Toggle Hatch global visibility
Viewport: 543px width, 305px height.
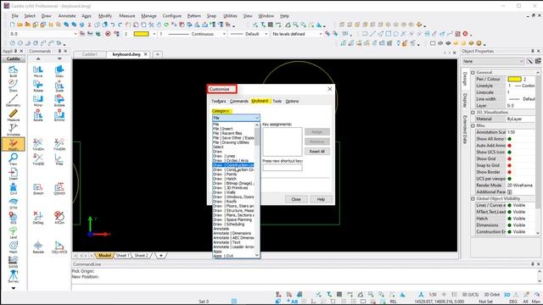coord(509,219)
